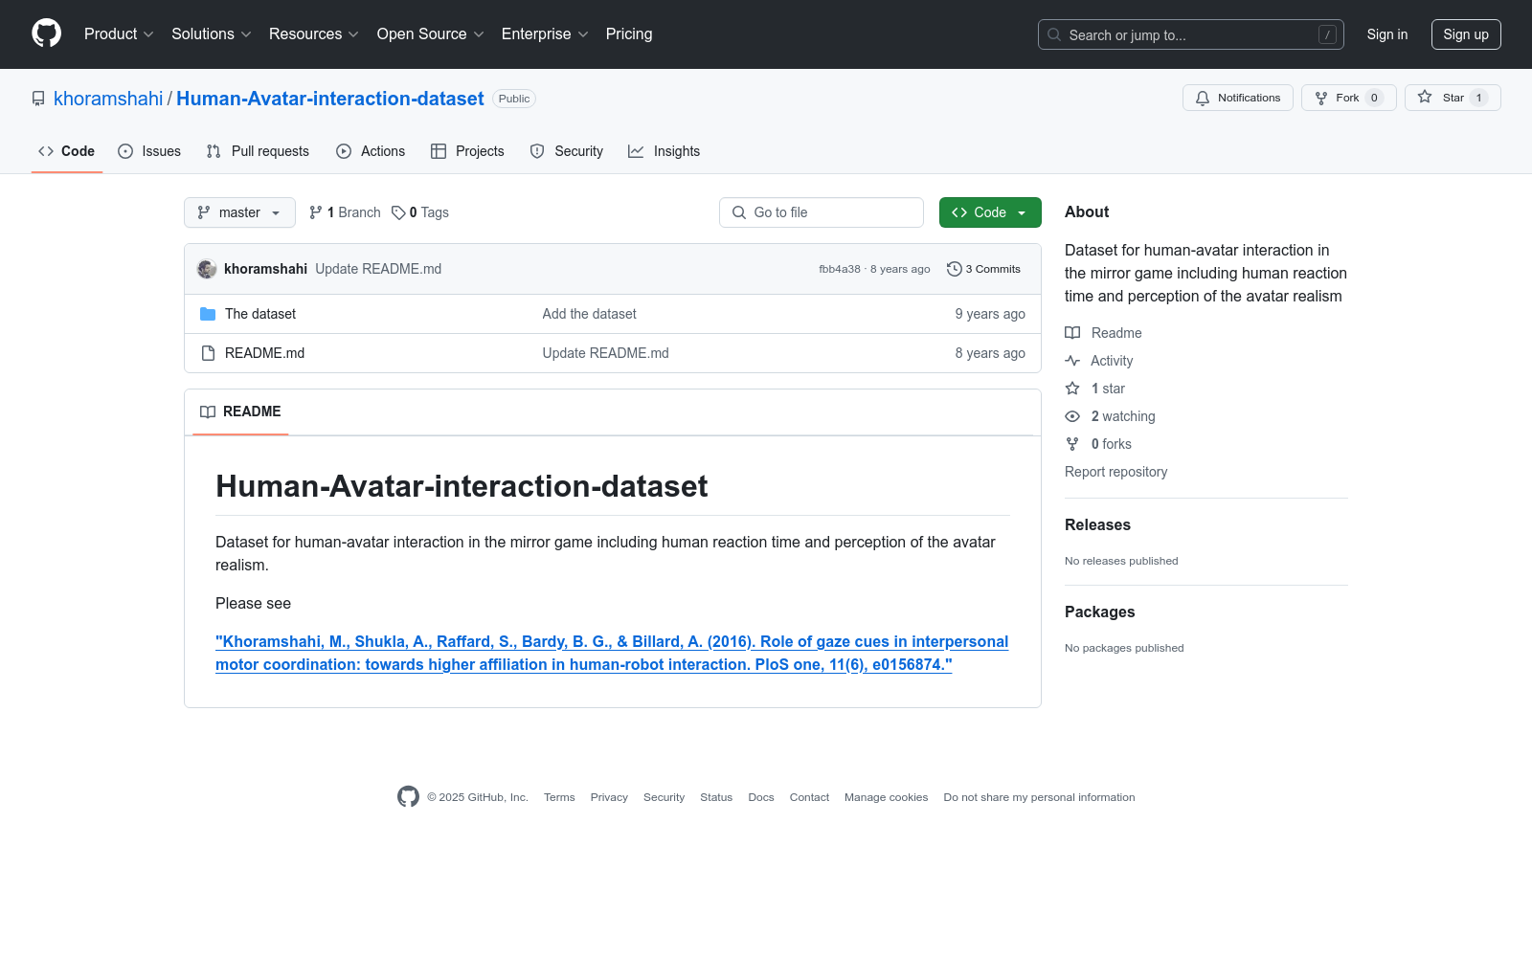Open footer Status link
This screenshot has height=957, width=1532.
[x=716, y=797]
